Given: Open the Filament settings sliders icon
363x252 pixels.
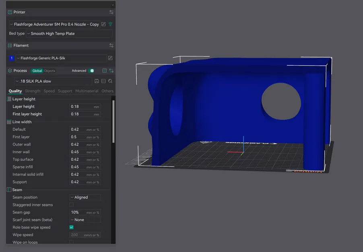Looking at the screenshot, I should (111, 45).
